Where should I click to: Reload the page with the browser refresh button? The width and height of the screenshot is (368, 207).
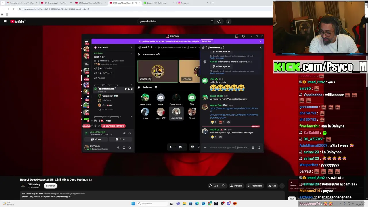pos(13,9)
